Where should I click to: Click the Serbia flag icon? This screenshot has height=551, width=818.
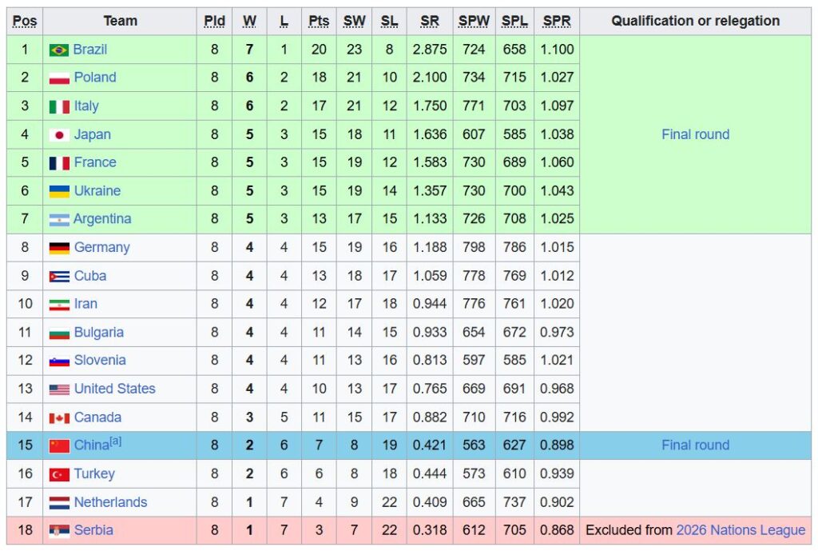pos(59,531)
